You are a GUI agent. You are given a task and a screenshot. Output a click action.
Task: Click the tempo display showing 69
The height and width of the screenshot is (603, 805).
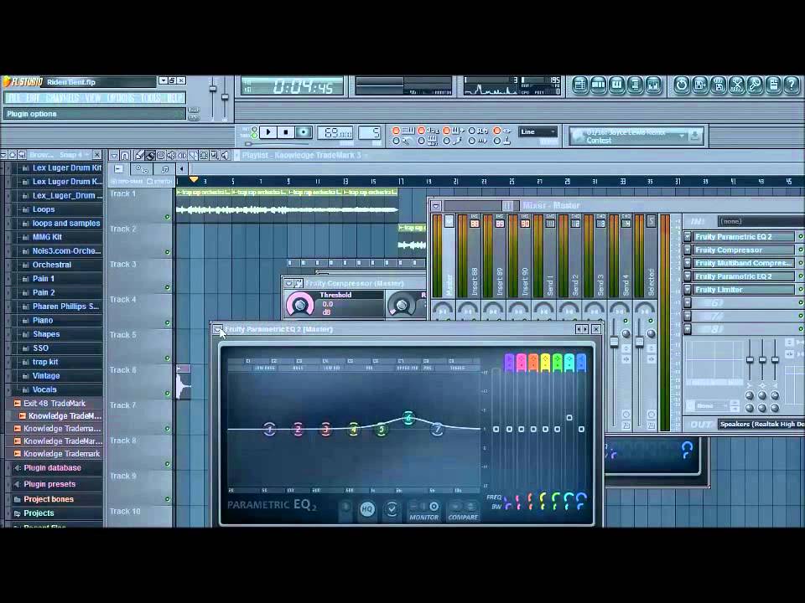pyautogui.click(x=335, y=133)
